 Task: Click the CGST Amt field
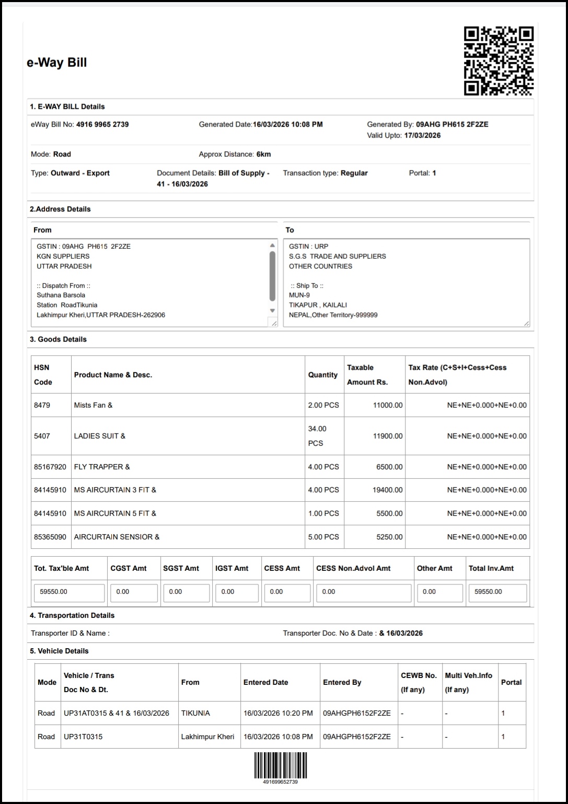(134, 592)
